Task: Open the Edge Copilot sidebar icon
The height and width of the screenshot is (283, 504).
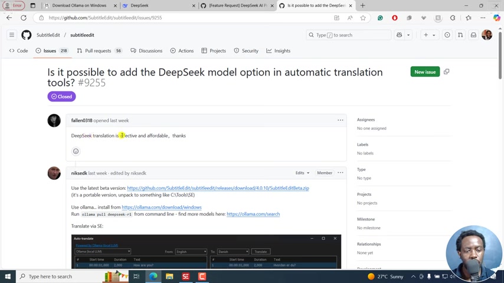Action: (496, 18)
